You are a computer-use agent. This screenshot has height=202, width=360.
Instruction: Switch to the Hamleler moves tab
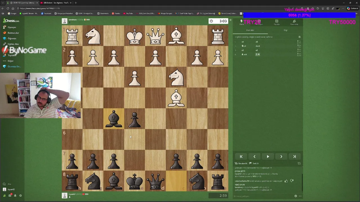[250, 30]
